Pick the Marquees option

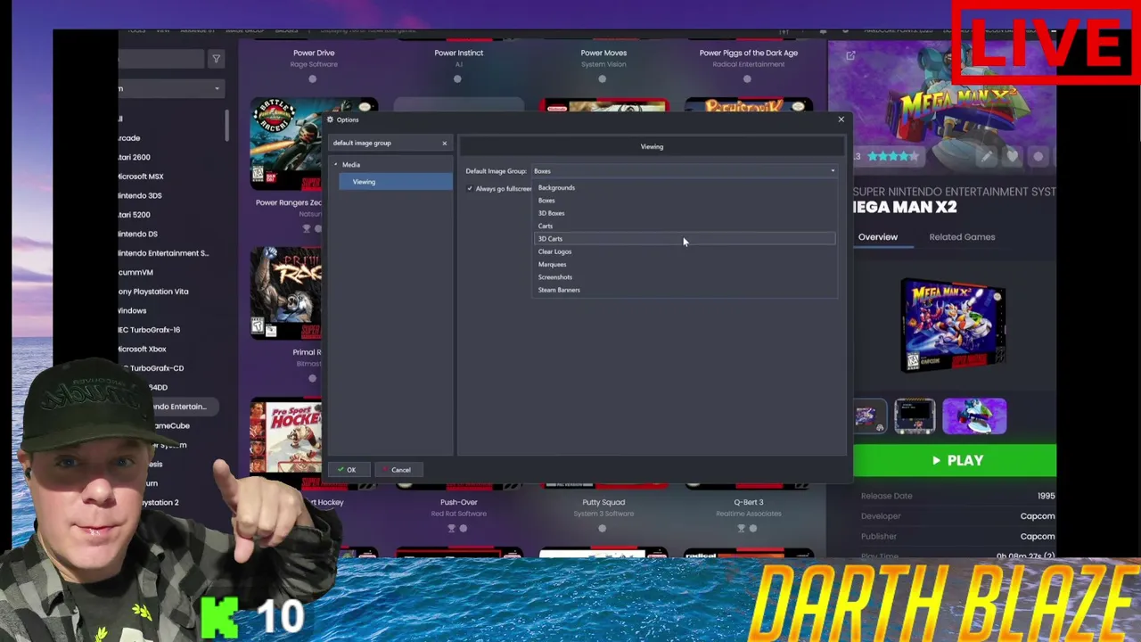click(x=552, y=265)
